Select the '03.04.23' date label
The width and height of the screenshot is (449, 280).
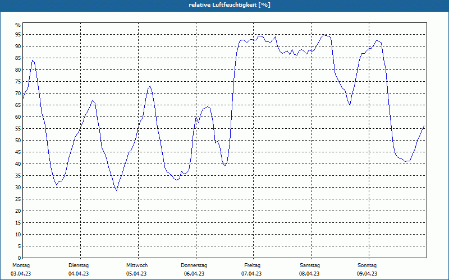21,274
